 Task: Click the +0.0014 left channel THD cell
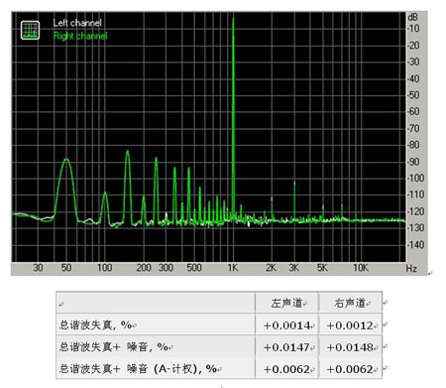click(286, 325)
